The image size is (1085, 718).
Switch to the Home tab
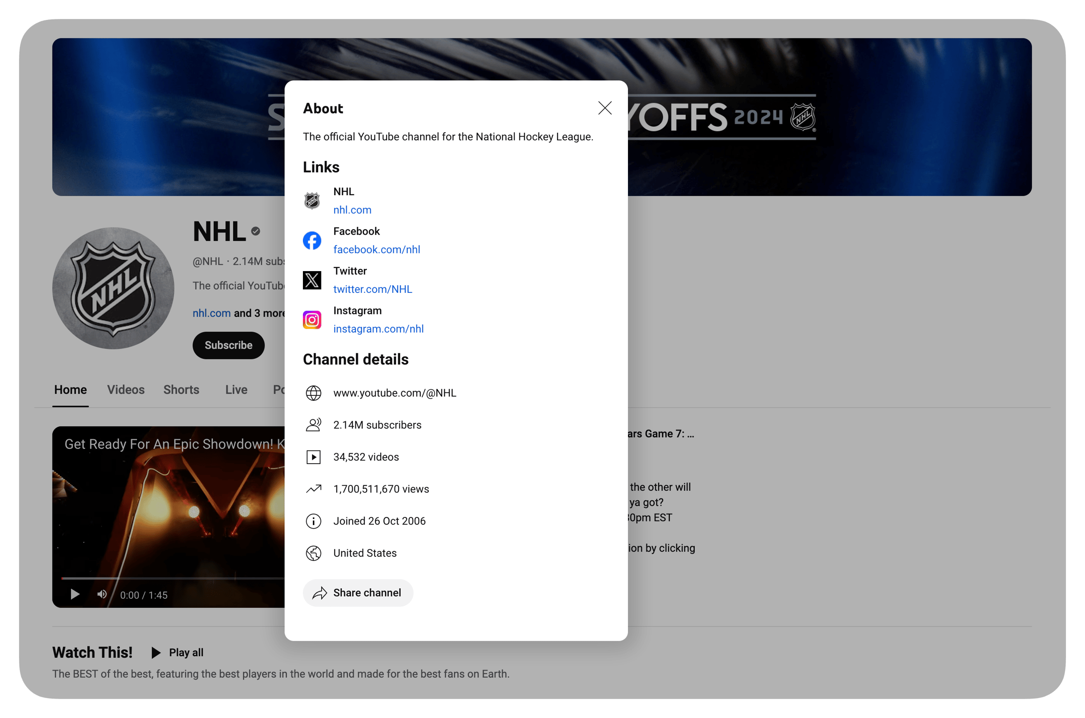[71, 390]
